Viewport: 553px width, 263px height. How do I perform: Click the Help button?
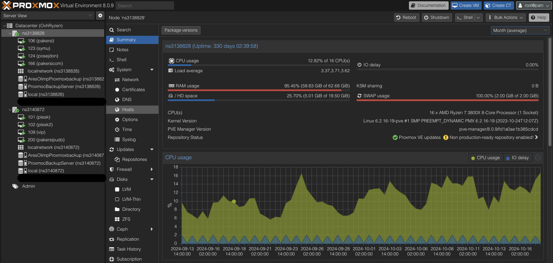point(539,18)
